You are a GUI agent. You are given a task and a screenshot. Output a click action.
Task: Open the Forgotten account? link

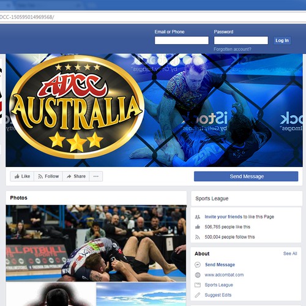(233, 49)
